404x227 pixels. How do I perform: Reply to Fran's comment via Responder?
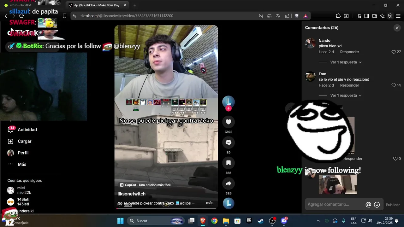pyautogui.click(x=349, y=85)
